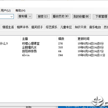Switch to the 搞笑段子 category tab
The image size is (108, 108).
tap(37, 27)
